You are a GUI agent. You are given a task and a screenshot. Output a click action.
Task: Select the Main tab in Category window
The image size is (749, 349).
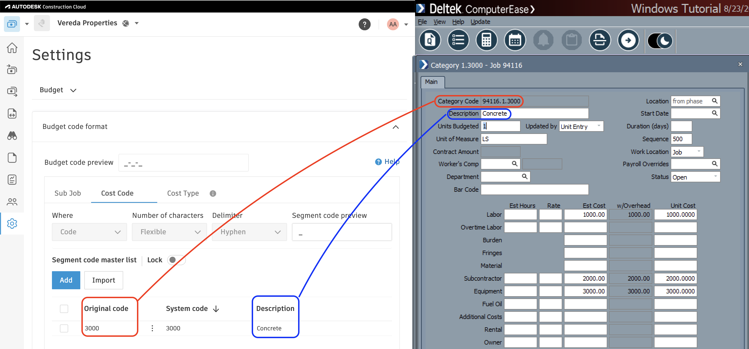(x=432, y=82)
